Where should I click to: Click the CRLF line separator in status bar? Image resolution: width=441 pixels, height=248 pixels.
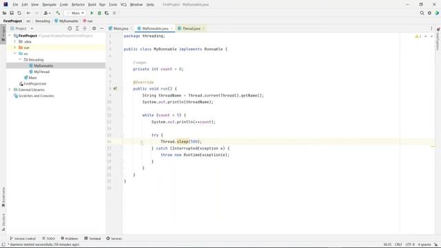point(398,245)
